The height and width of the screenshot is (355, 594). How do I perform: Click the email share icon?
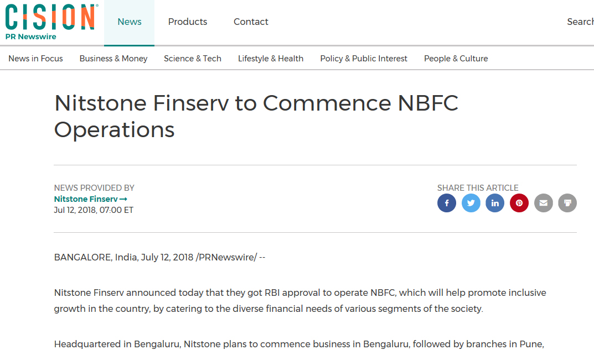(544, 203)
